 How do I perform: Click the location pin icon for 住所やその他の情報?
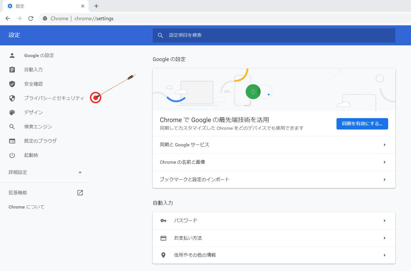(163, 255)
